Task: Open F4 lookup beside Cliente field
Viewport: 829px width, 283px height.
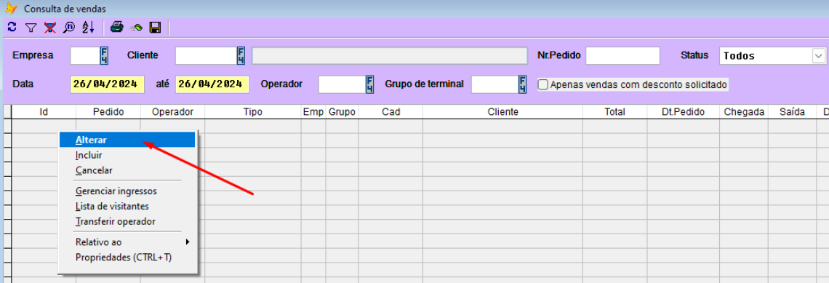Action: (241, 55)
